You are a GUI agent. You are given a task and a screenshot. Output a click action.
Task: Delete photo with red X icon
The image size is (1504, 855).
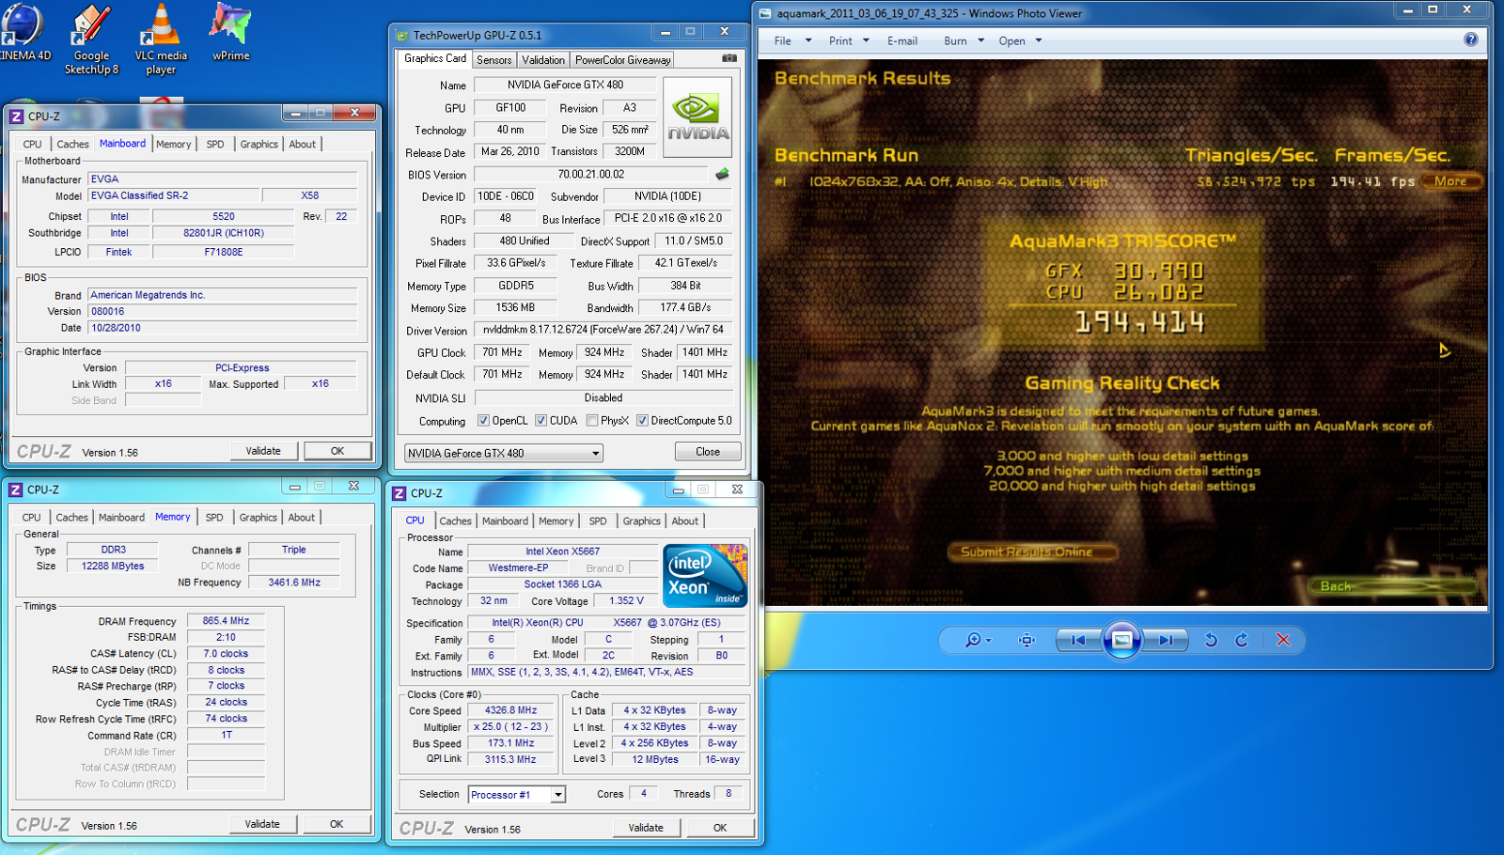(x=1283, y=640)
